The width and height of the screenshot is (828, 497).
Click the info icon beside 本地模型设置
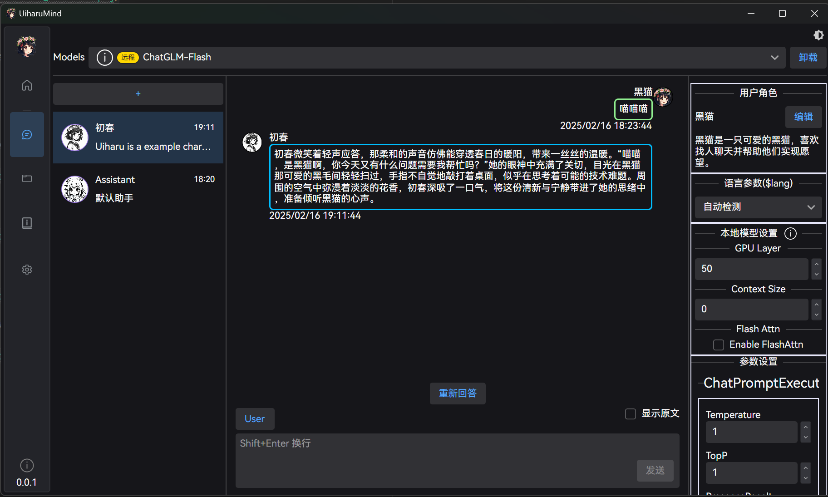(x=790, y=233)
